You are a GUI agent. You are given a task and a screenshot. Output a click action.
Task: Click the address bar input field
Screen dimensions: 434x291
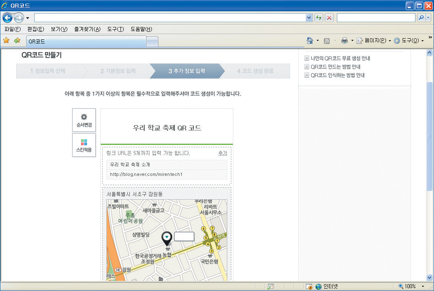(169, 18)
